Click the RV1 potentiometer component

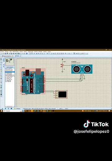click(x=62, y=66)
